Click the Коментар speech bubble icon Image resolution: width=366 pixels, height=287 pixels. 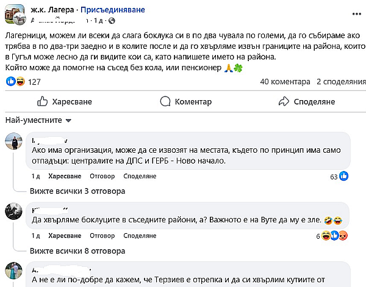tap(164, 101)
